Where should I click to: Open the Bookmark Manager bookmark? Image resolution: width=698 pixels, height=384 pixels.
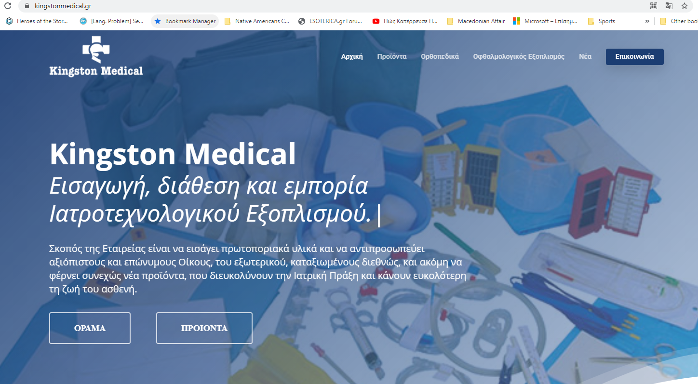185,21
